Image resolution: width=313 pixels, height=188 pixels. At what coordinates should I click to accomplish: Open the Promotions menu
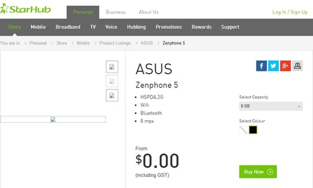169,27
